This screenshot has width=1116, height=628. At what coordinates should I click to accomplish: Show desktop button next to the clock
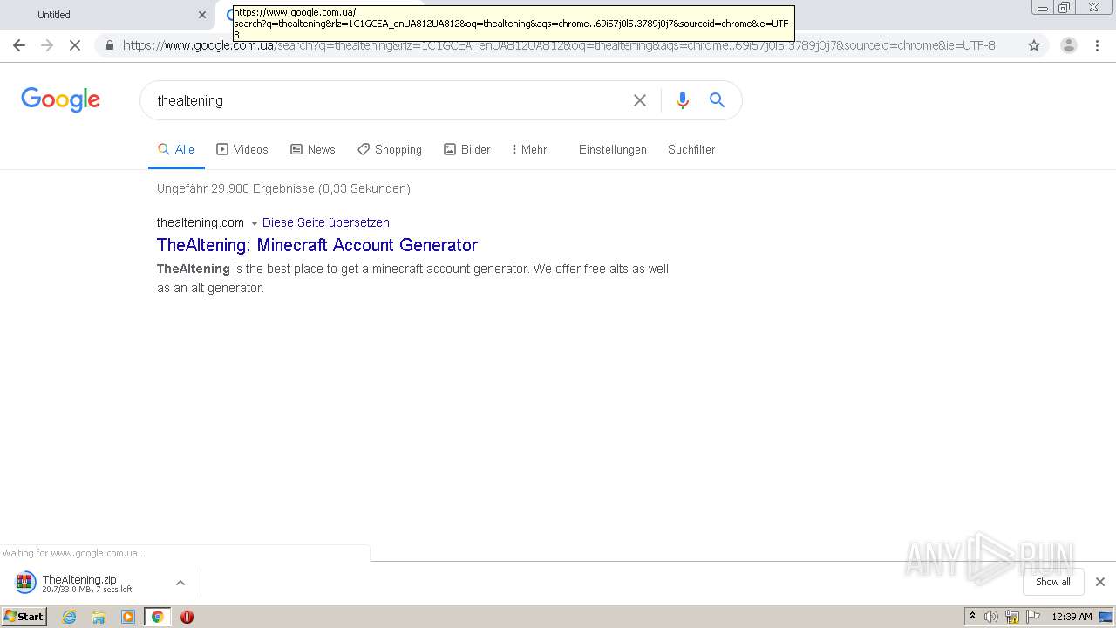[x=1106, y=617]
